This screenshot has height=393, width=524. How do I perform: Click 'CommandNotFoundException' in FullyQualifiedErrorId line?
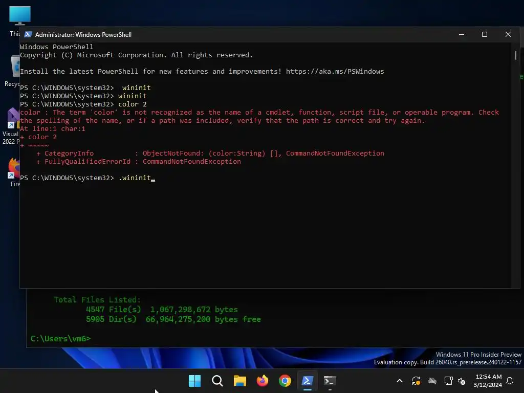point(192,161)
